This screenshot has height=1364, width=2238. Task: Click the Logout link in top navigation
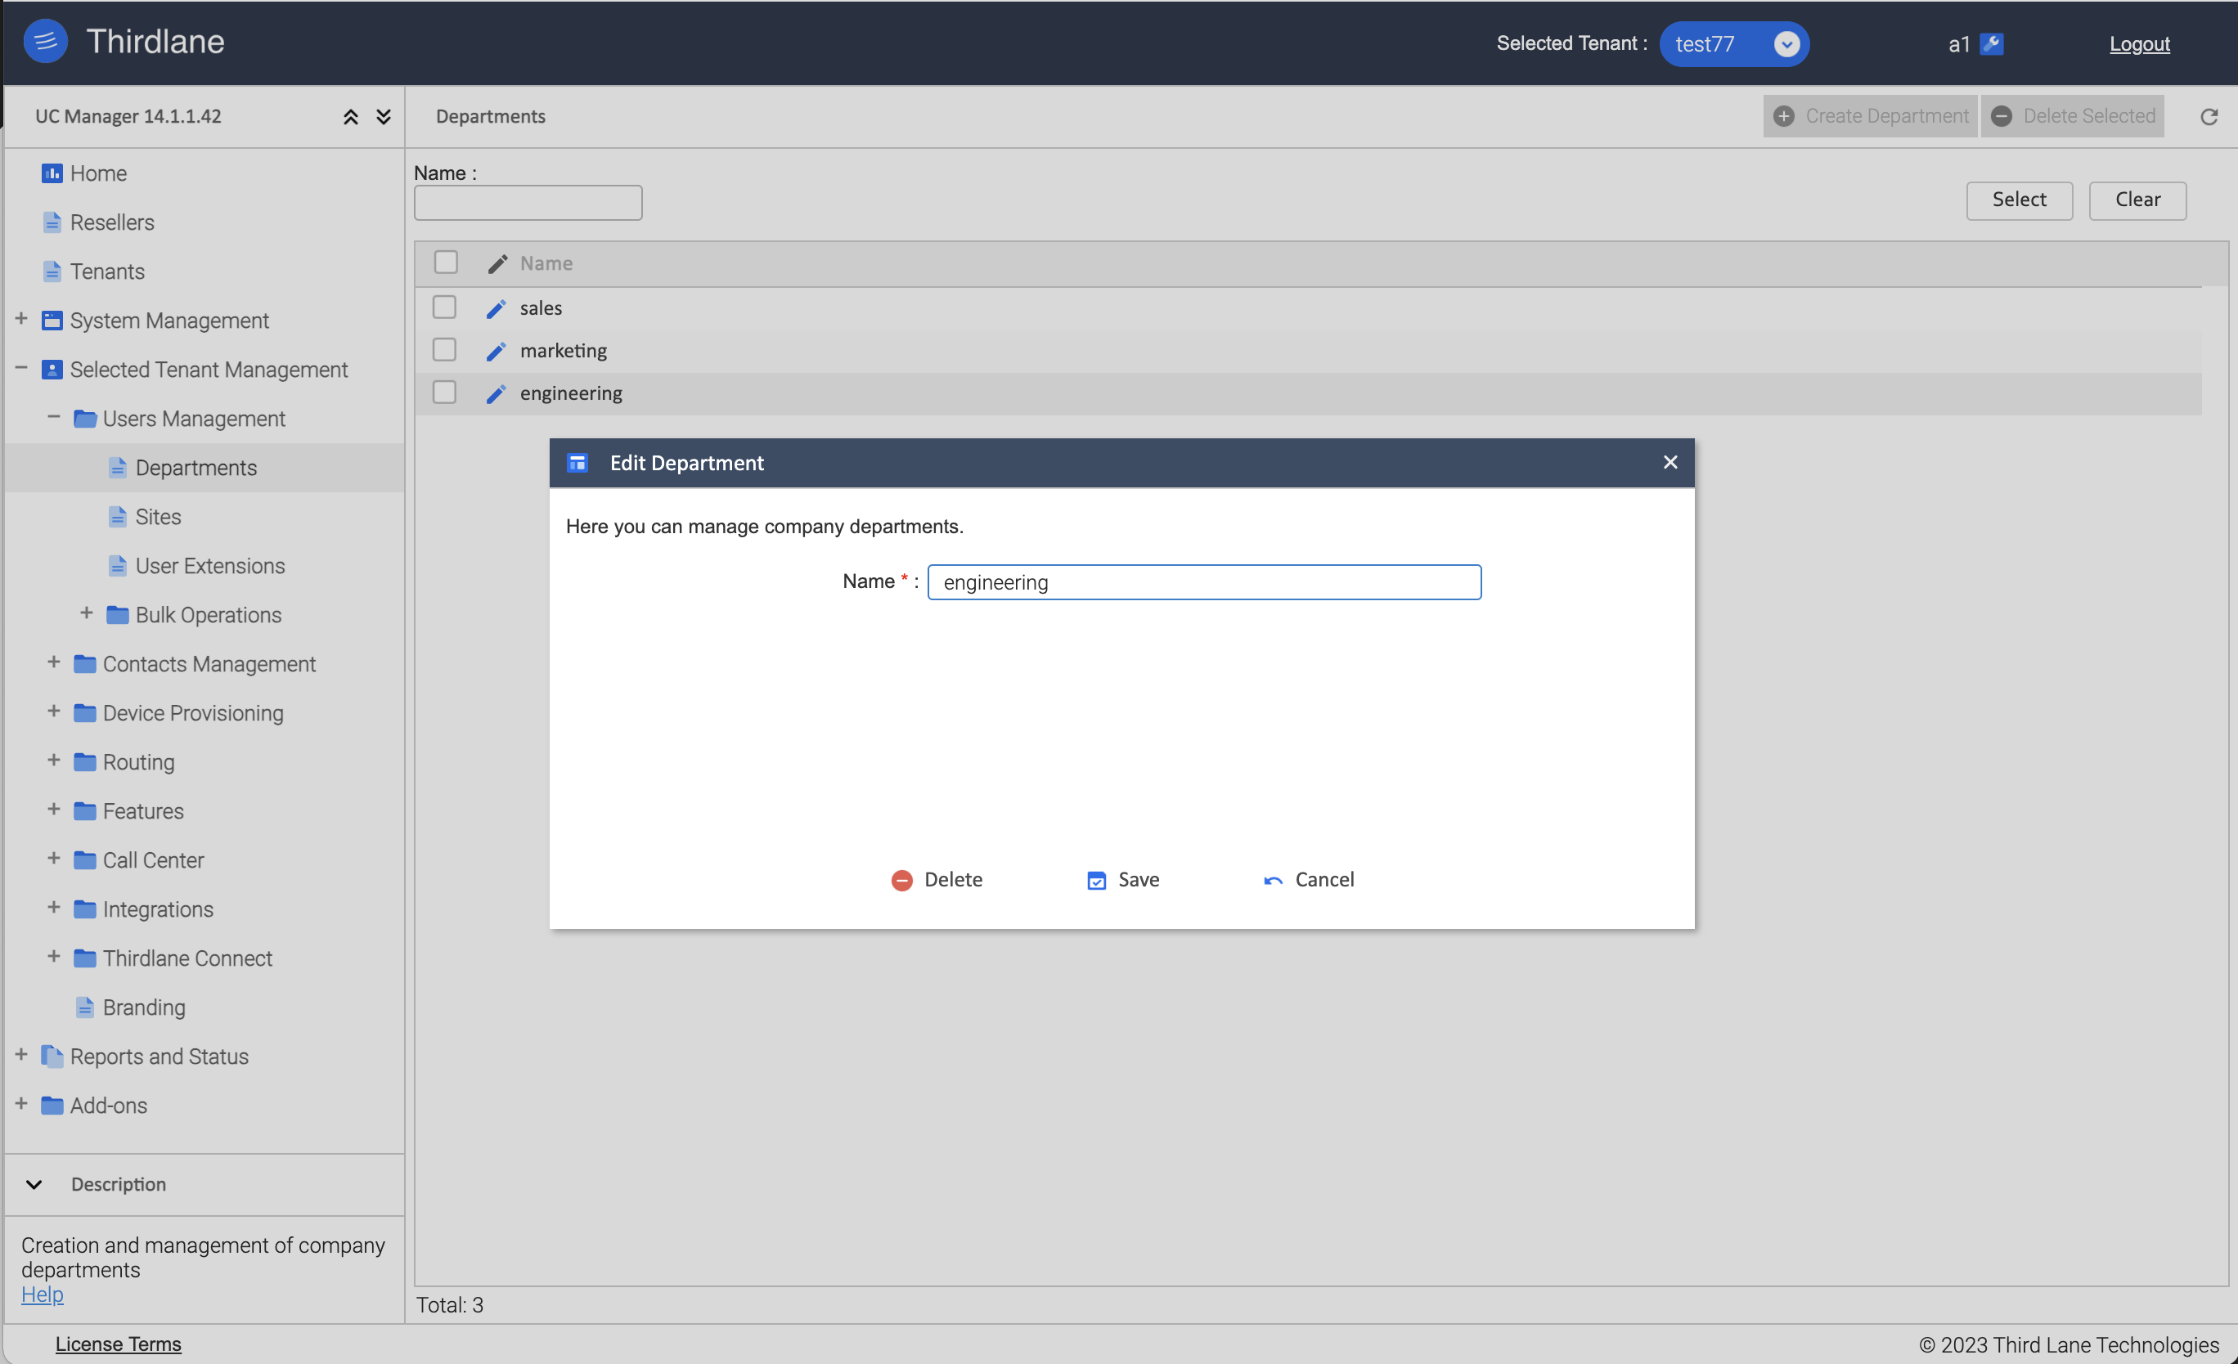point(2141,43)
